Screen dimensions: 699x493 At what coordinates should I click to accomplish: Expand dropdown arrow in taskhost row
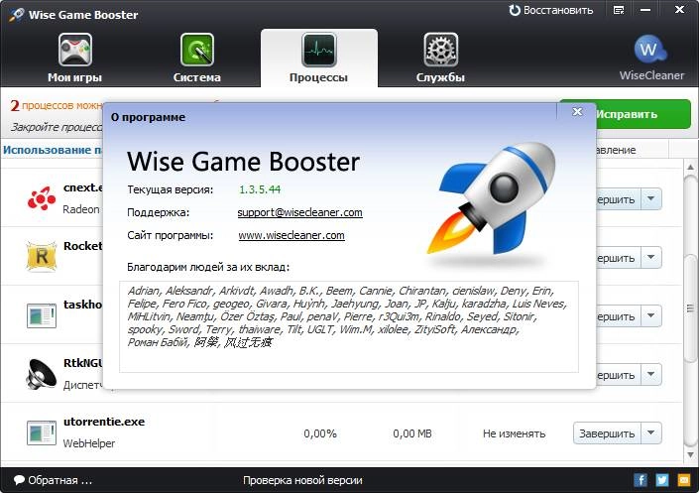pos(650,315)
